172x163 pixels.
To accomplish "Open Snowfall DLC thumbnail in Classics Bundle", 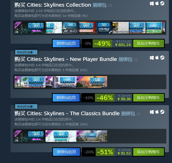I will (61, 136).
